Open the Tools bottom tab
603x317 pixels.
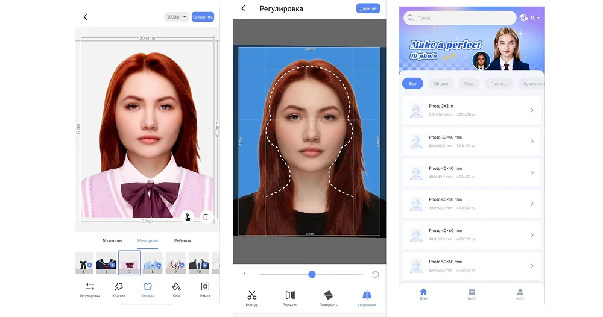pos(472,294)
